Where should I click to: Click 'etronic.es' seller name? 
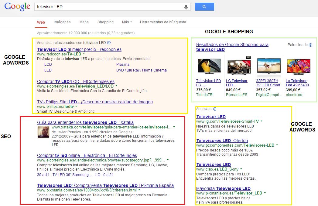point(294,95)
